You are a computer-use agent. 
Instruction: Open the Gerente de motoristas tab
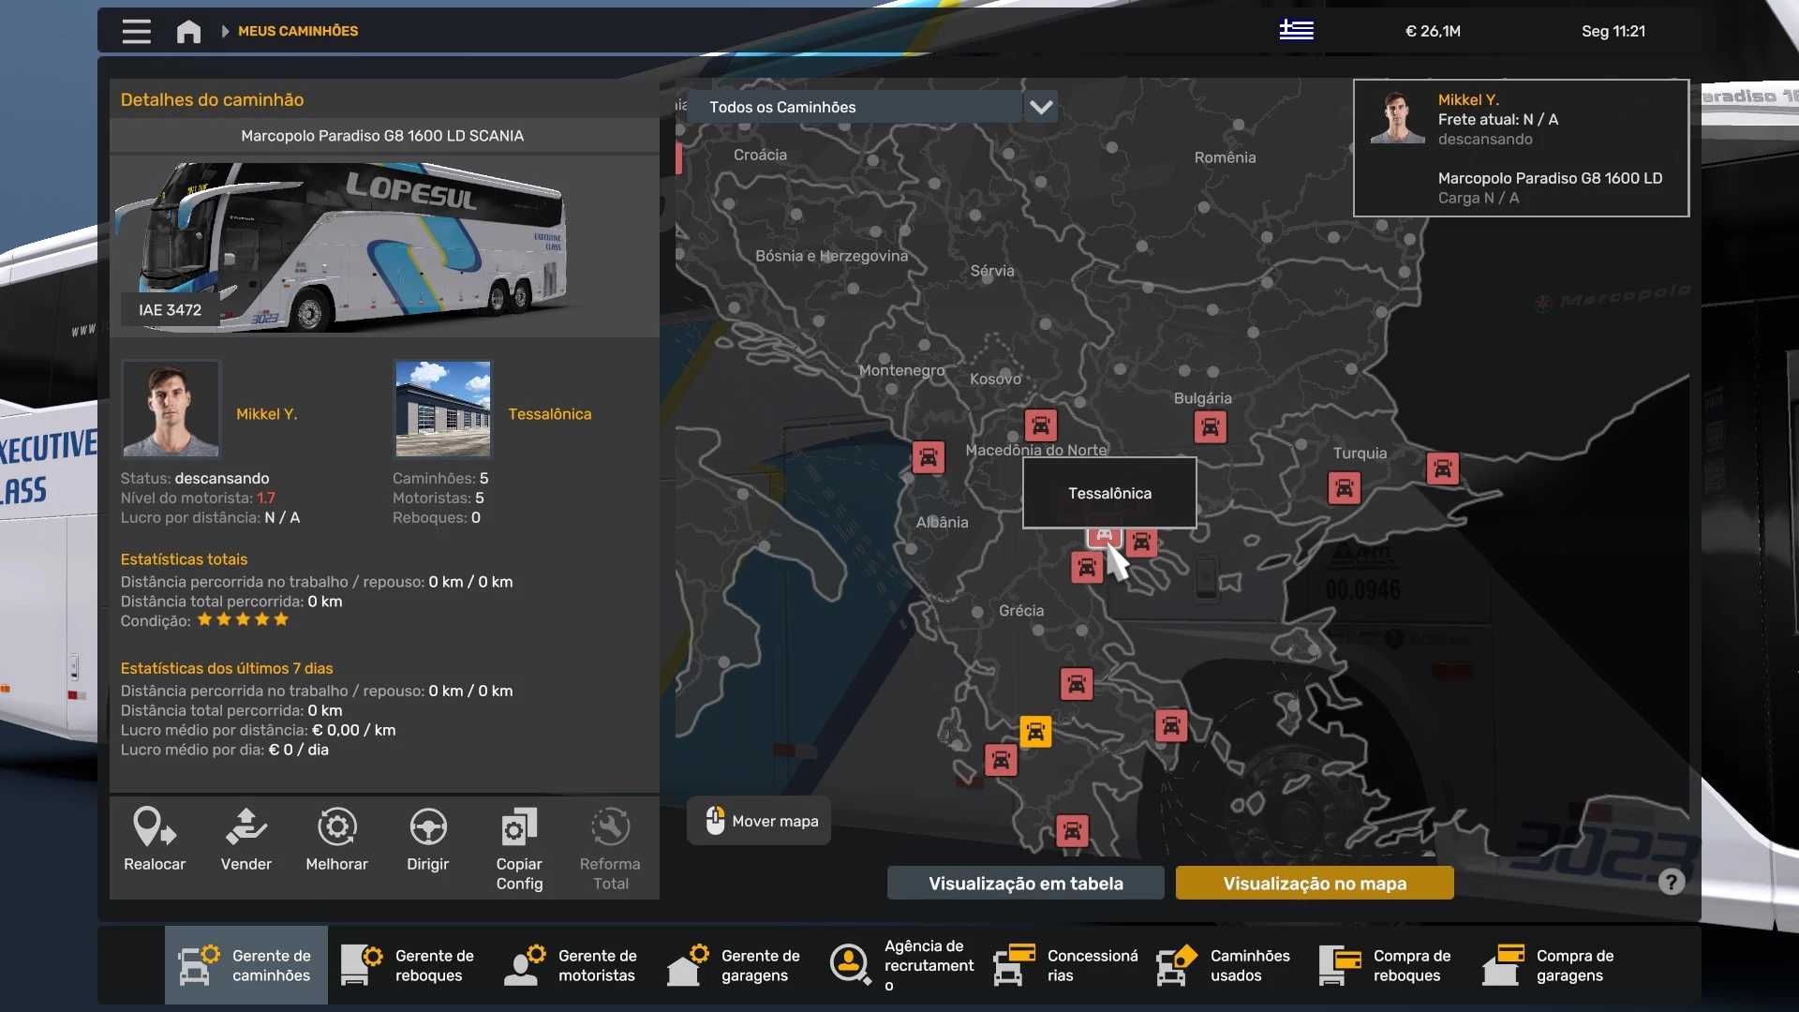[x=572, y=965]
